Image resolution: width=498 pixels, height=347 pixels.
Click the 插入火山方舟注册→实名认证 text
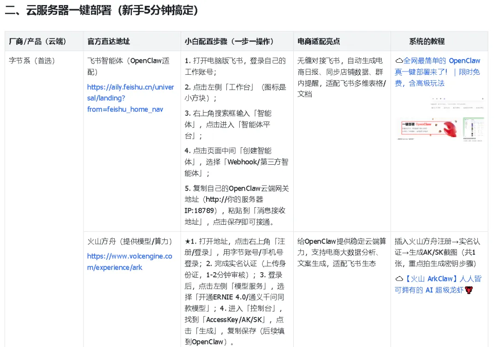(437, 252)
